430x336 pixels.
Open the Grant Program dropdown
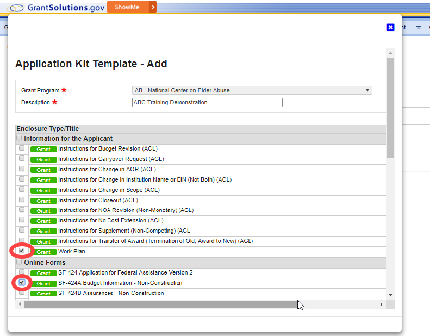pos(252,90)
